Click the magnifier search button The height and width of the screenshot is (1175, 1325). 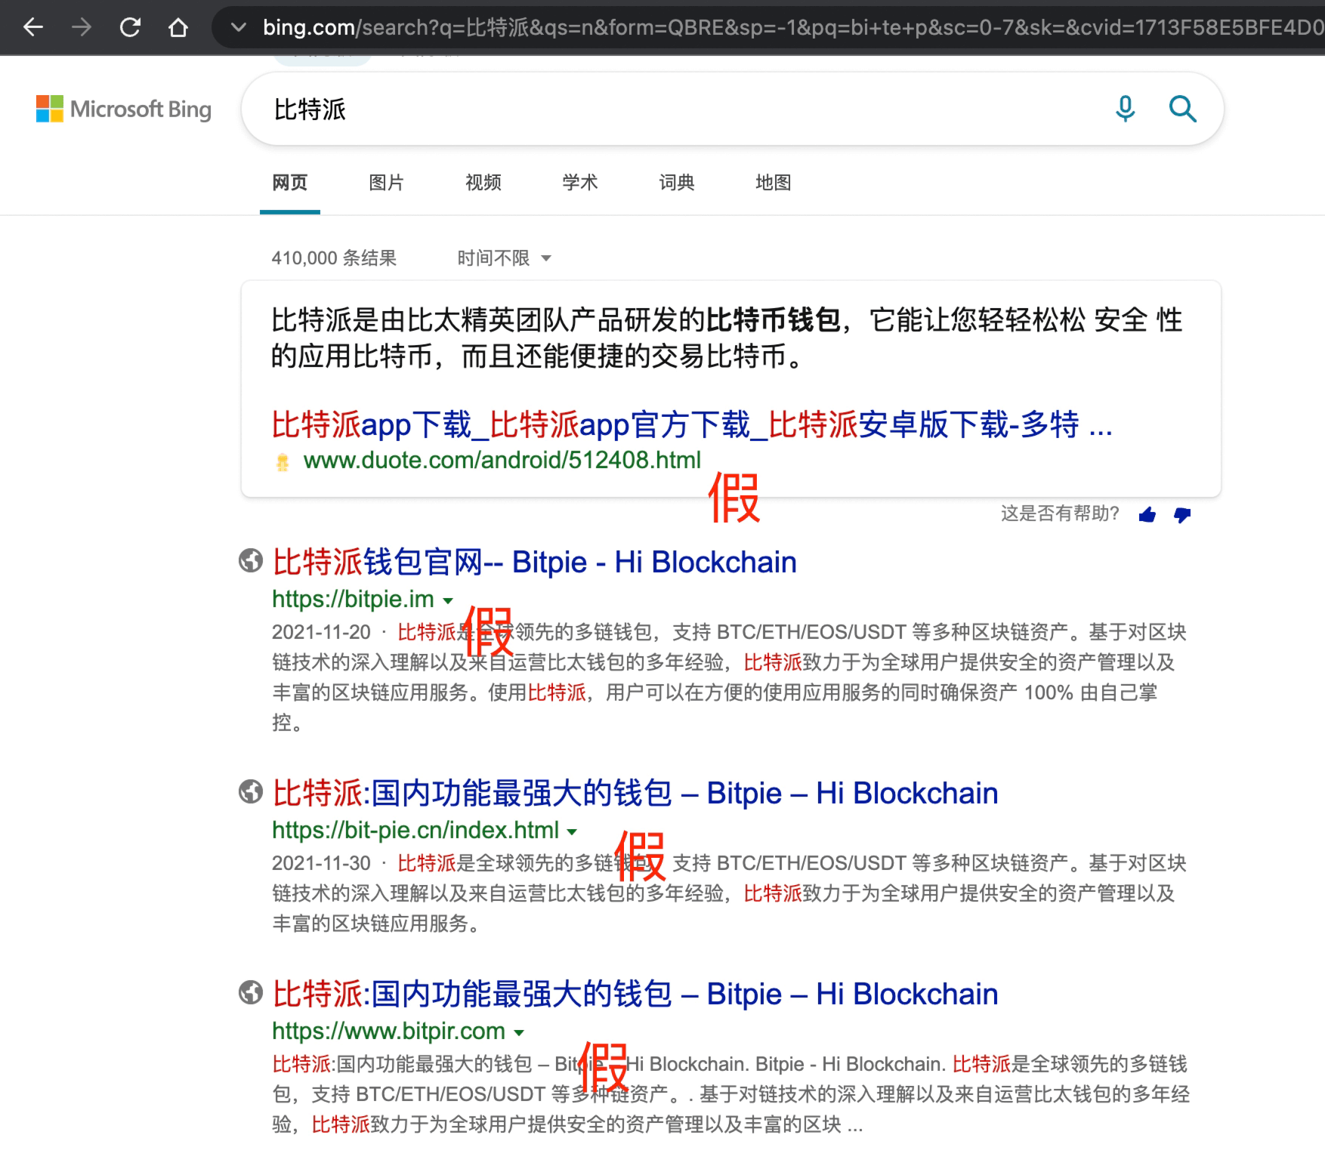click(1182, 109)
